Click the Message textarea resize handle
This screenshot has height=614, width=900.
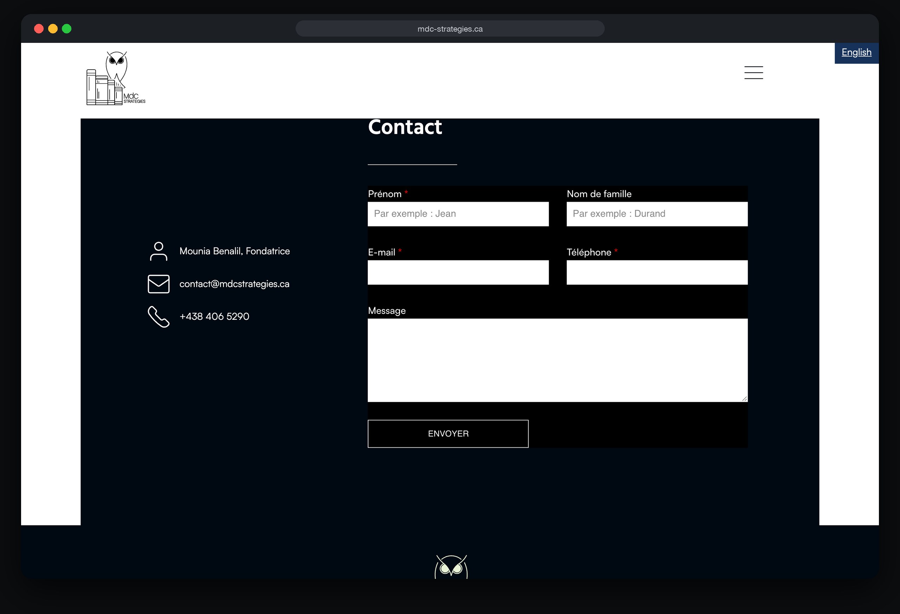coord(744,399)
